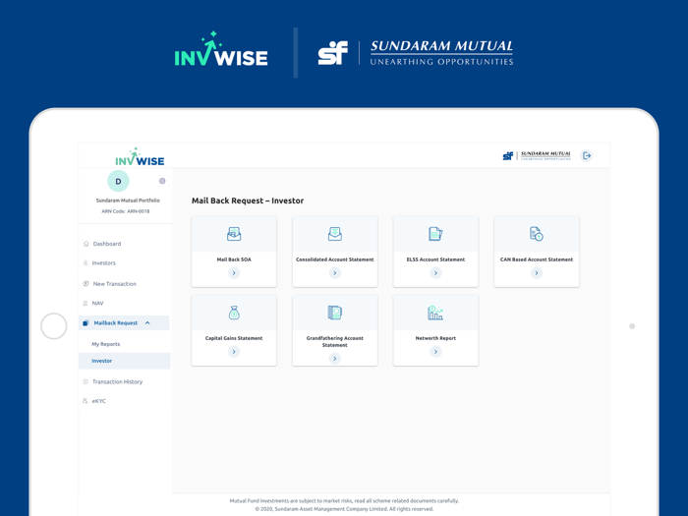
Task: Select New Transaction in the sidebar
Action: (x=115, y=284)
